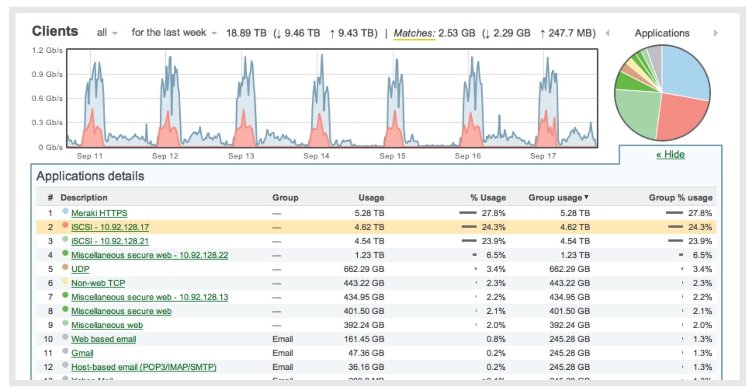This screenshot has height=392, width=755.
Task: Click the red dot next to iSCSI - 10.92.128.17
Action: [65, 226]
